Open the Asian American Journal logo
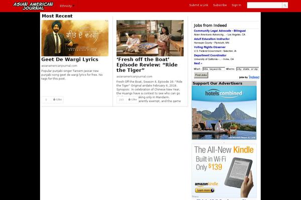 (33, 6)
